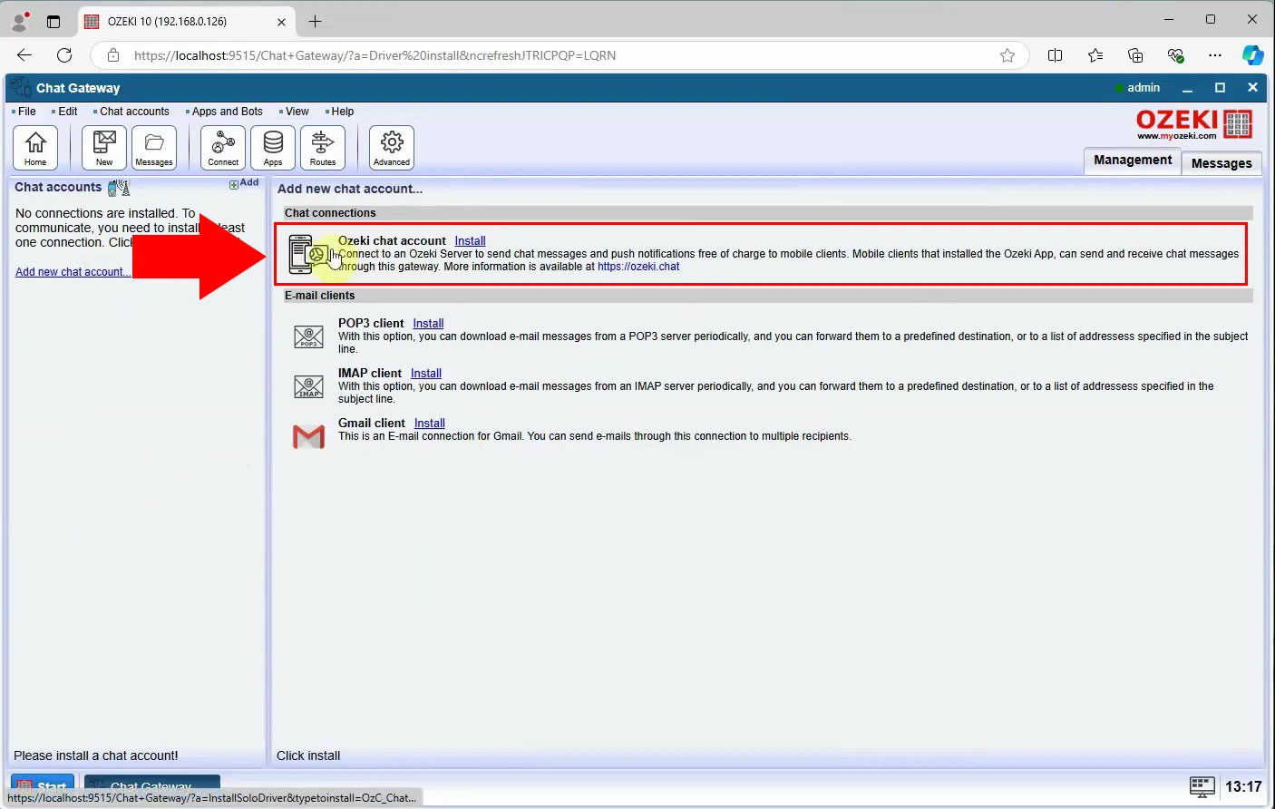This screenshot has width=1275, height=809.
Task: Click the Add new chat account link
Action: (x=73, y=272)
